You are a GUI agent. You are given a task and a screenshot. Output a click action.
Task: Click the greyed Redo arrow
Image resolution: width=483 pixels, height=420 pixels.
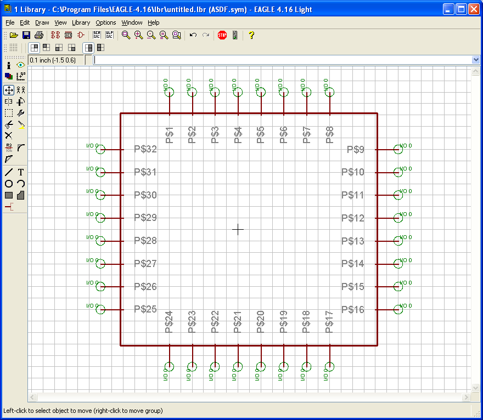(206, 35)
